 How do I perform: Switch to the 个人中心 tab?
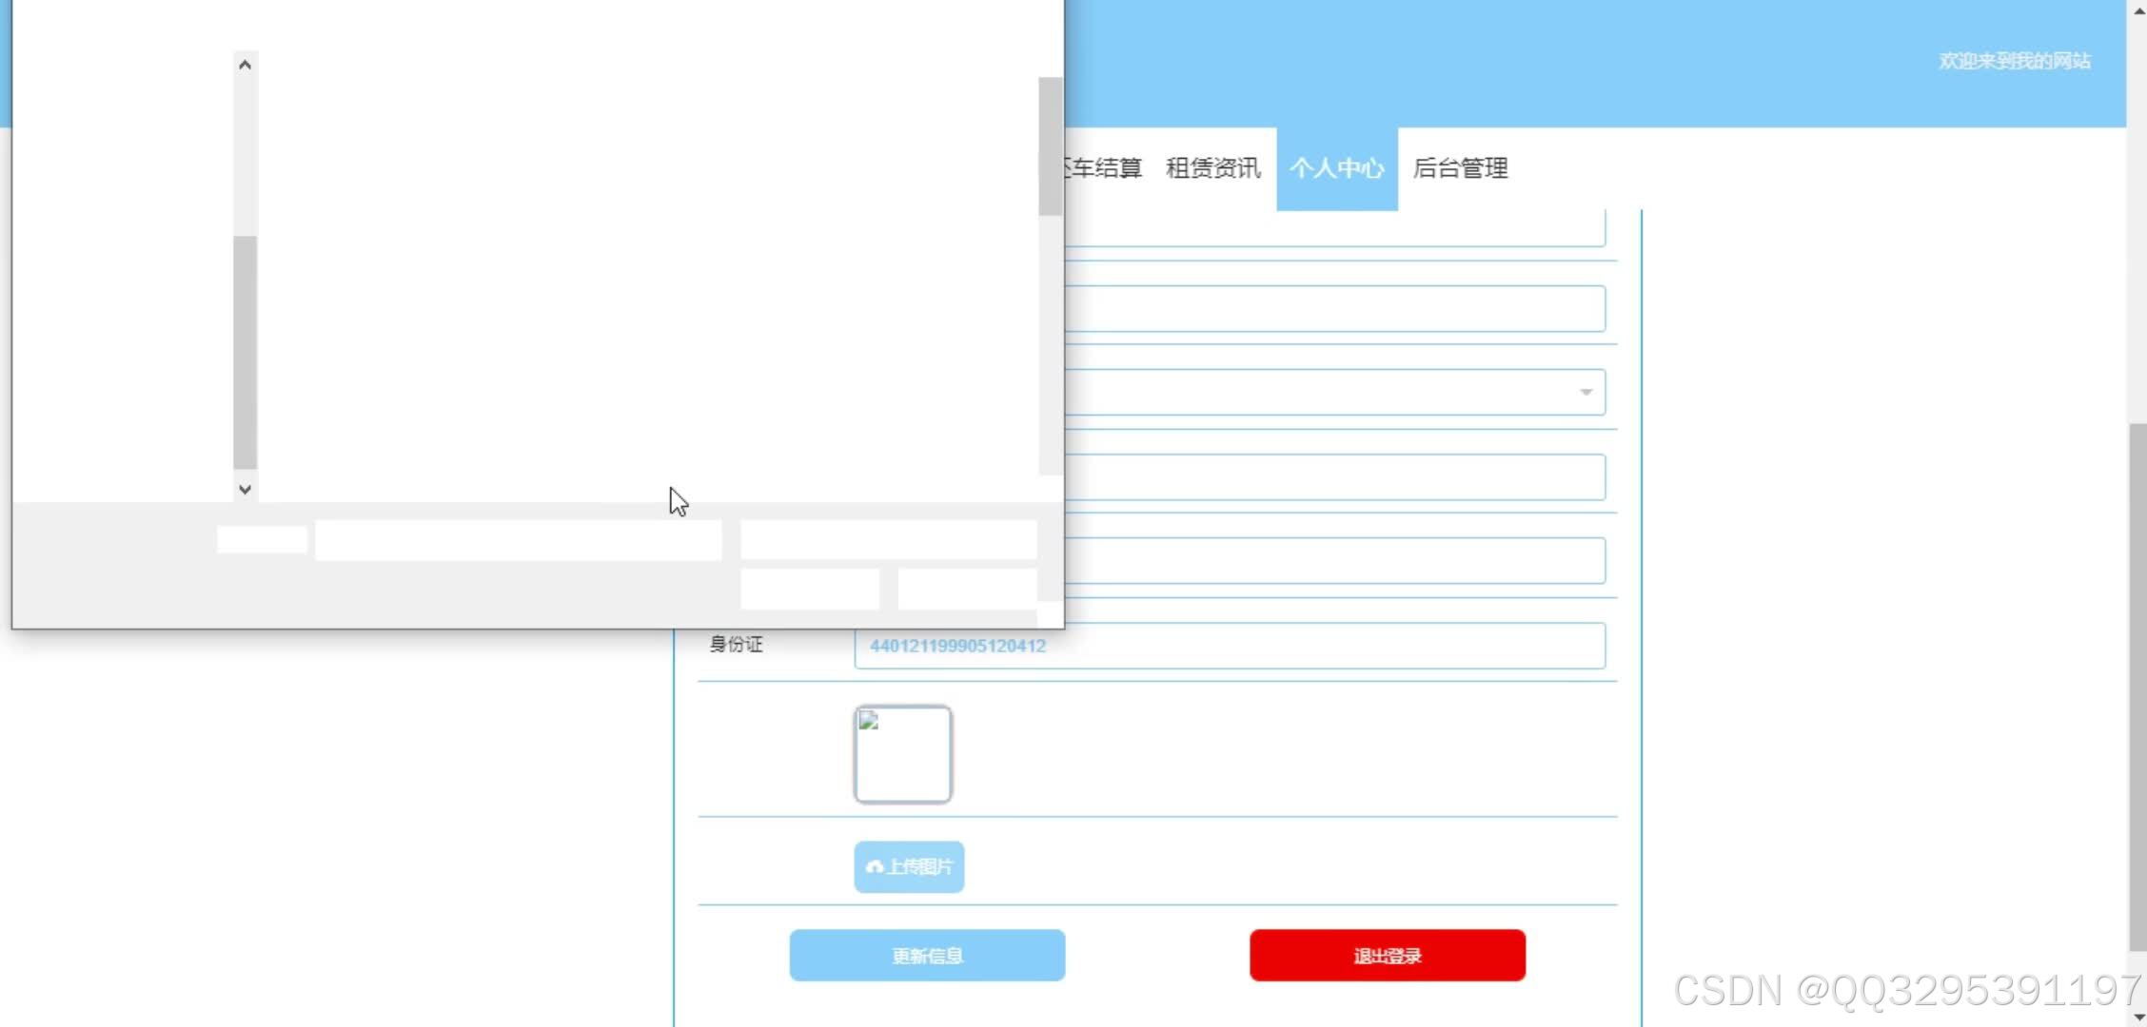pos(1336,168)
